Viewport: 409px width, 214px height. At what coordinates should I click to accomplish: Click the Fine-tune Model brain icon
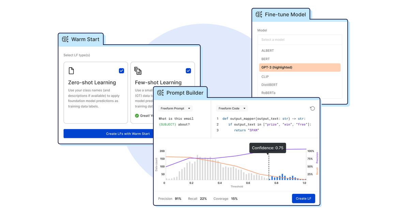point(259,14)
